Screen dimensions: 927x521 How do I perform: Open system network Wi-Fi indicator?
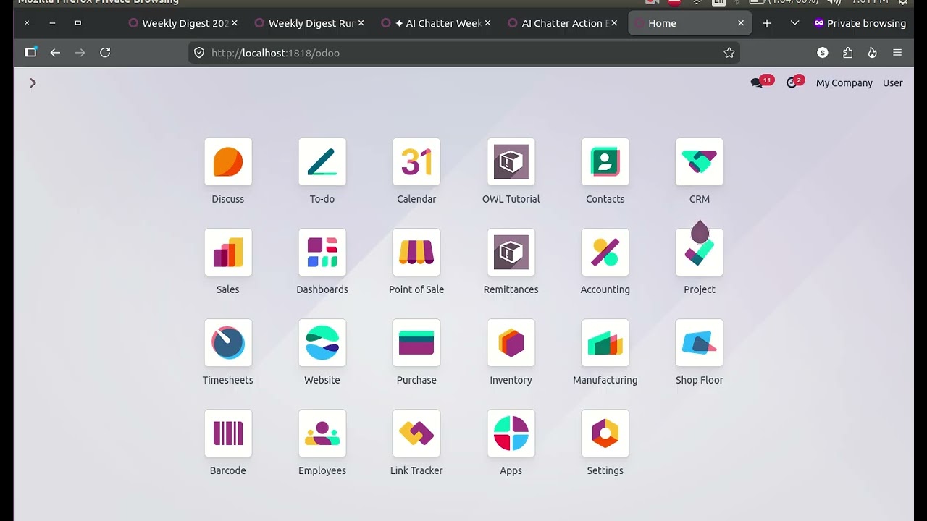point(697,2)
